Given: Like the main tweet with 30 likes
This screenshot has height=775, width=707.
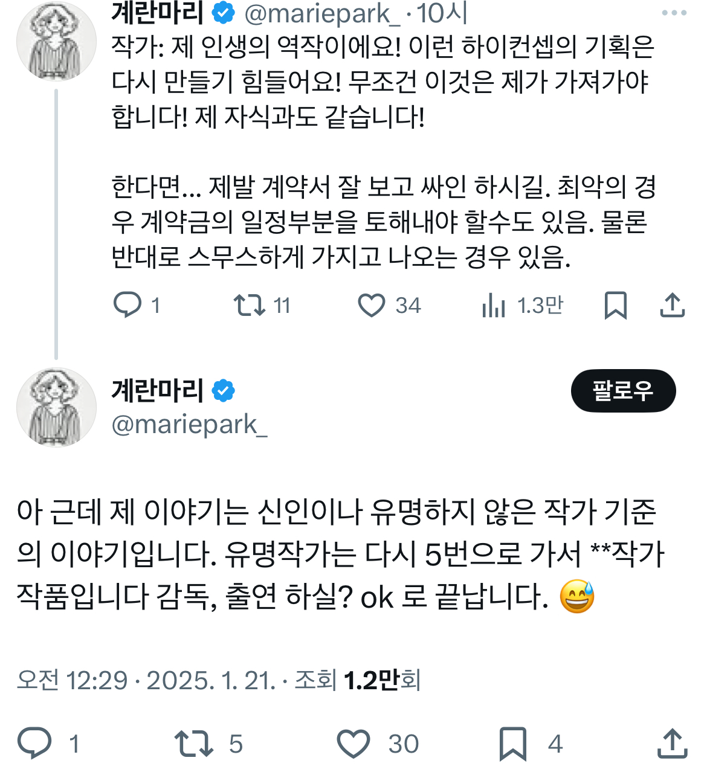Looking at the screenshot, I should coord(353,743).
